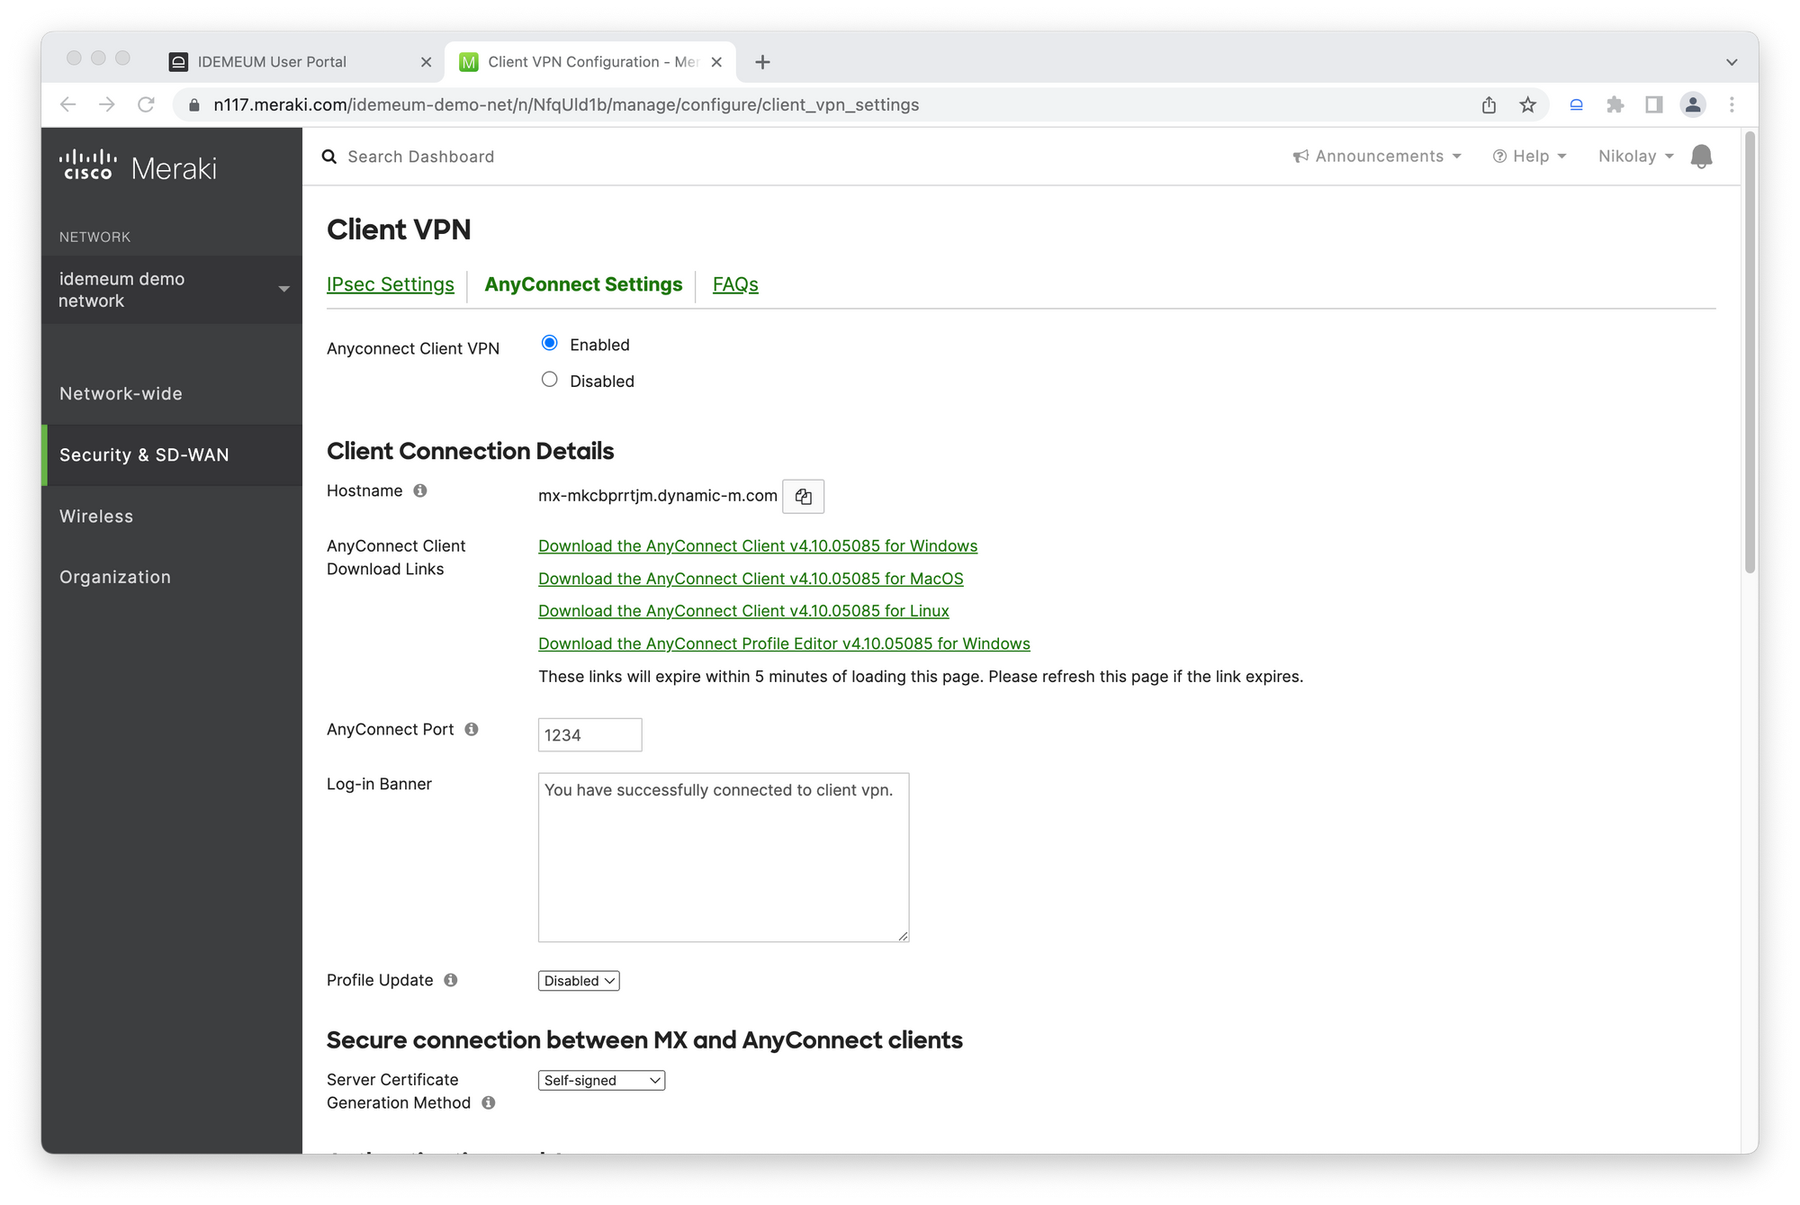
Task: Open the FAQs tab
Action: tap(735, 284)
